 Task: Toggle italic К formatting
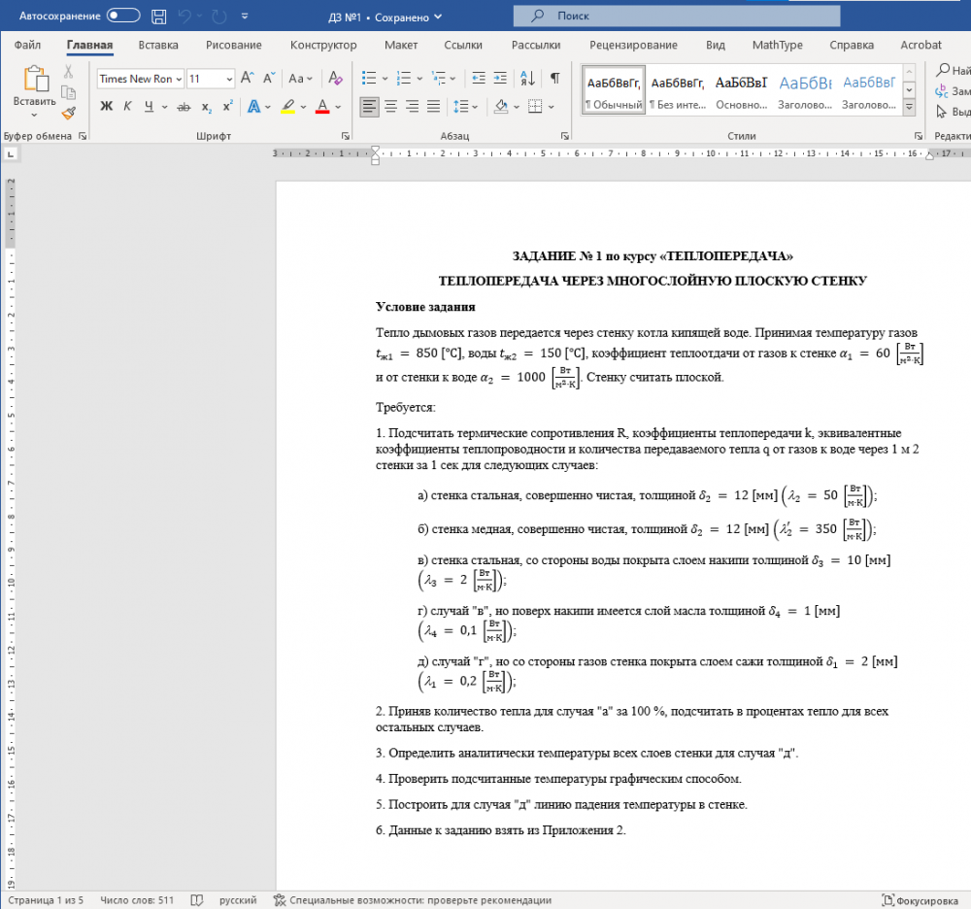tap(127, 107)
